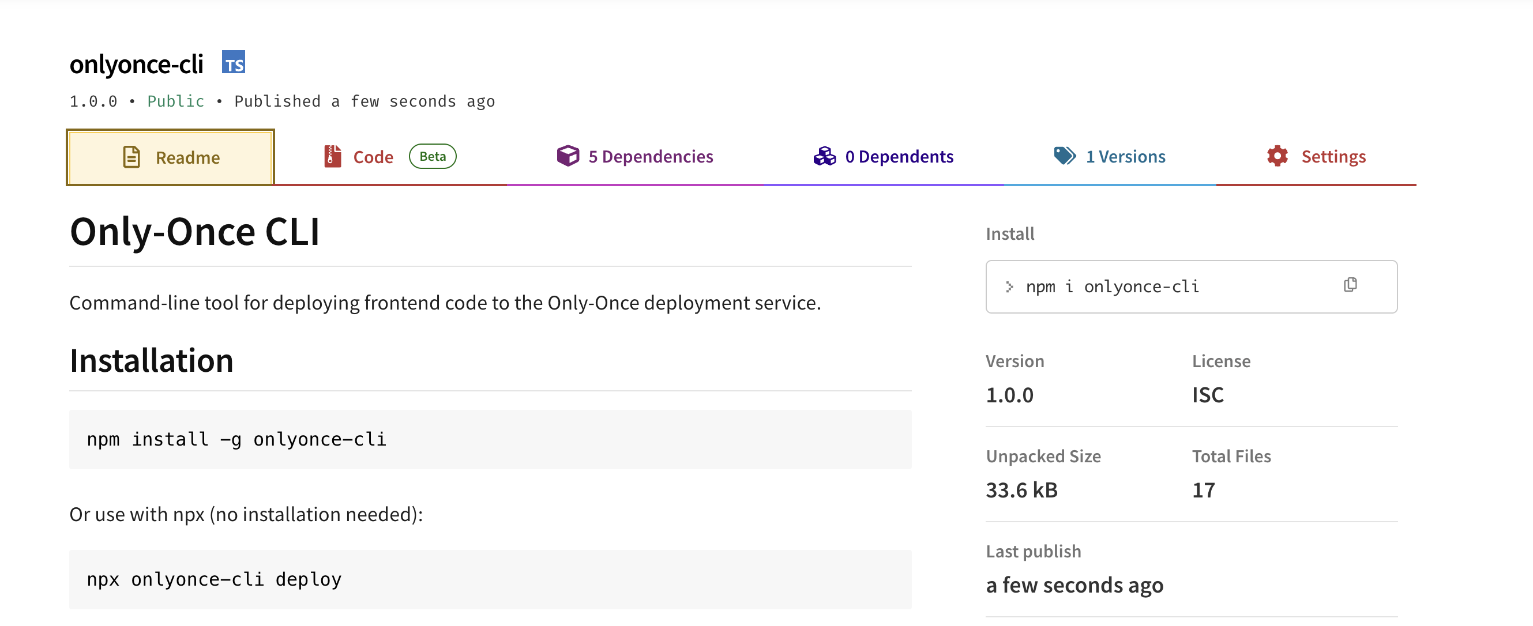Click the terminal prompt icon in install box

(x=1009, y=287)
